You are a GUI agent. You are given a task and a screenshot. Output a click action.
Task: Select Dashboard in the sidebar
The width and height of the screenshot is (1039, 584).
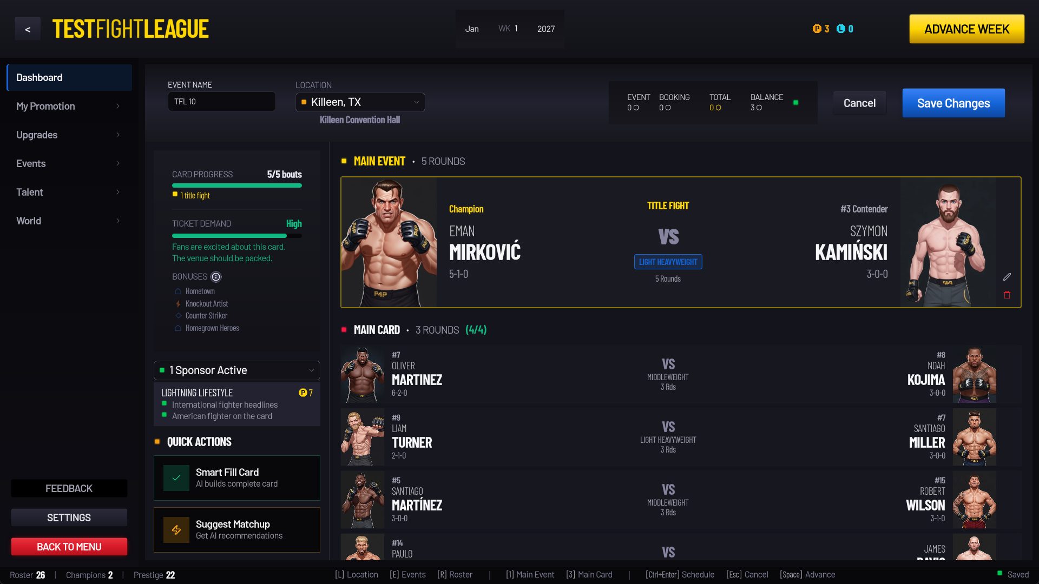click(x=69, y=78)
